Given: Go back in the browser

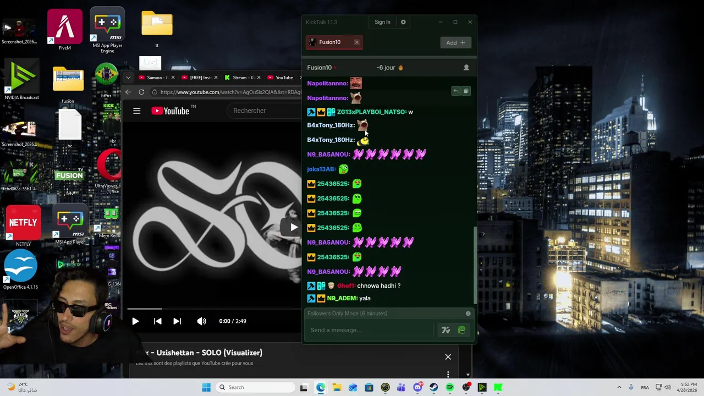Looking at the screenshot, I should 128,92.
